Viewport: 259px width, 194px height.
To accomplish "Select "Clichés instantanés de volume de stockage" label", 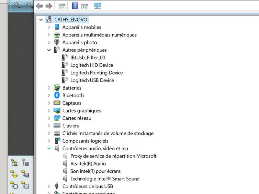I will (x=108, y=134).
